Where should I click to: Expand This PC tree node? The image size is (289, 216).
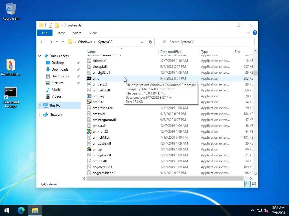point(40,105)
